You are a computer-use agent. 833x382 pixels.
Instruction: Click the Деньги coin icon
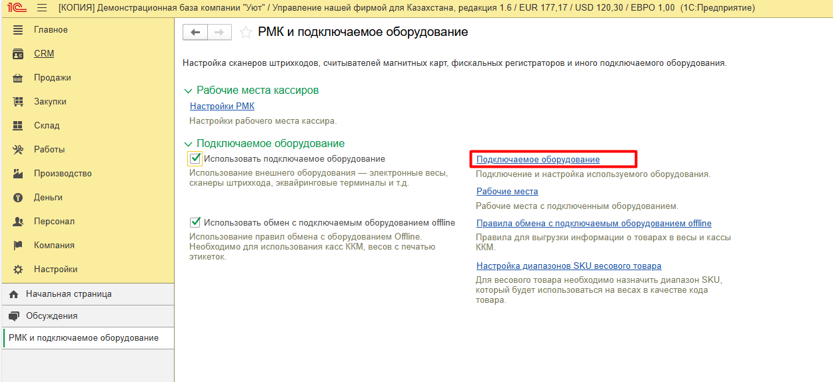pyautogui.click(x=19, y=198)
